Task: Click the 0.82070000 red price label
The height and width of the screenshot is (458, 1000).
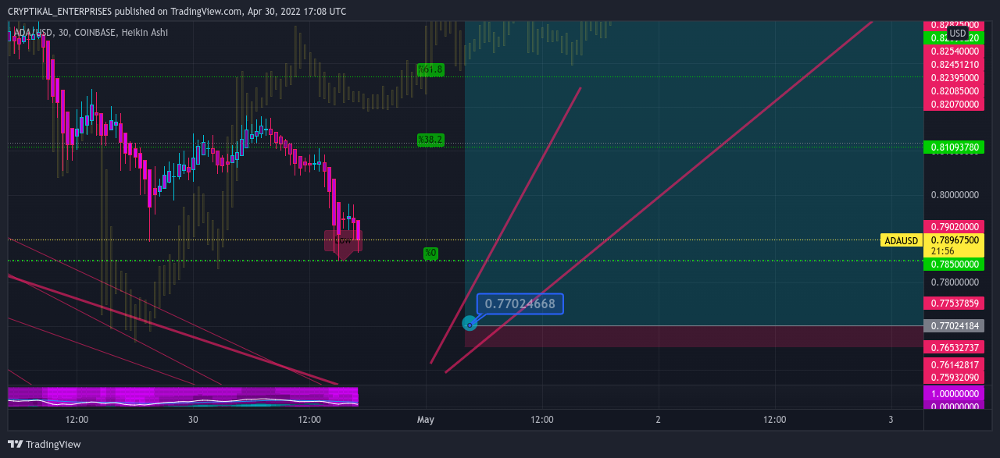Action: click(x=955, y=104)
